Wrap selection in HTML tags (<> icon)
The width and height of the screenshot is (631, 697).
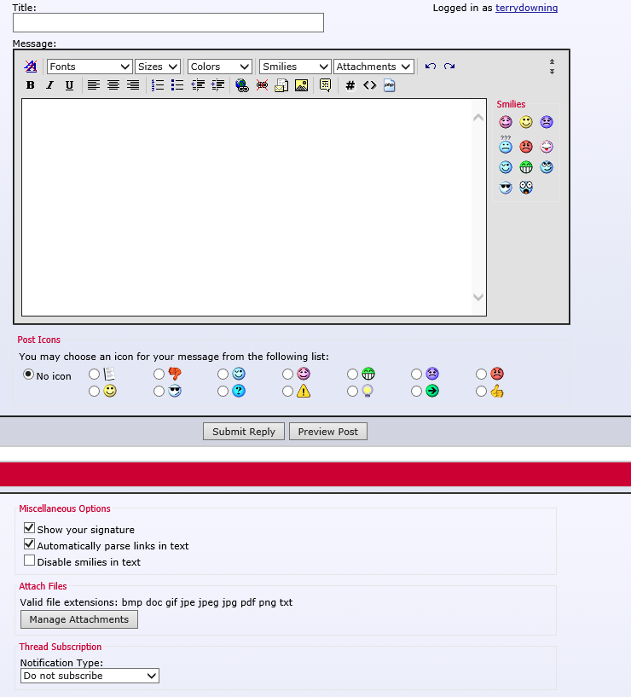(x=370, y=85)
